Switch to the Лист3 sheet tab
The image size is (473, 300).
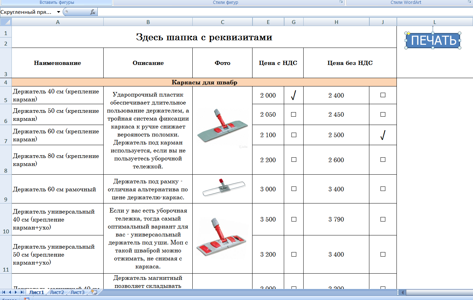[x=78, y=292]
